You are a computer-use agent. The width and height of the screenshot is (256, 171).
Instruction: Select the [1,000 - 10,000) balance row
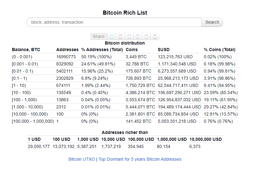pos(125,107)
